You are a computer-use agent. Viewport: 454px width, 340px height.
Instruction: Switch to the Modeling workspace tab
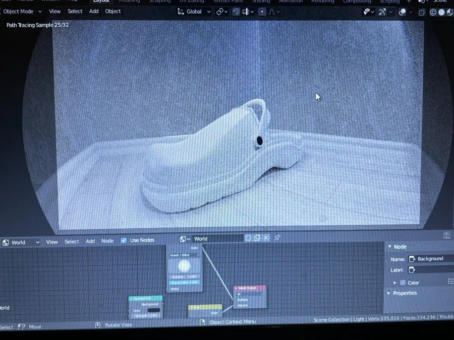point(129,1)
